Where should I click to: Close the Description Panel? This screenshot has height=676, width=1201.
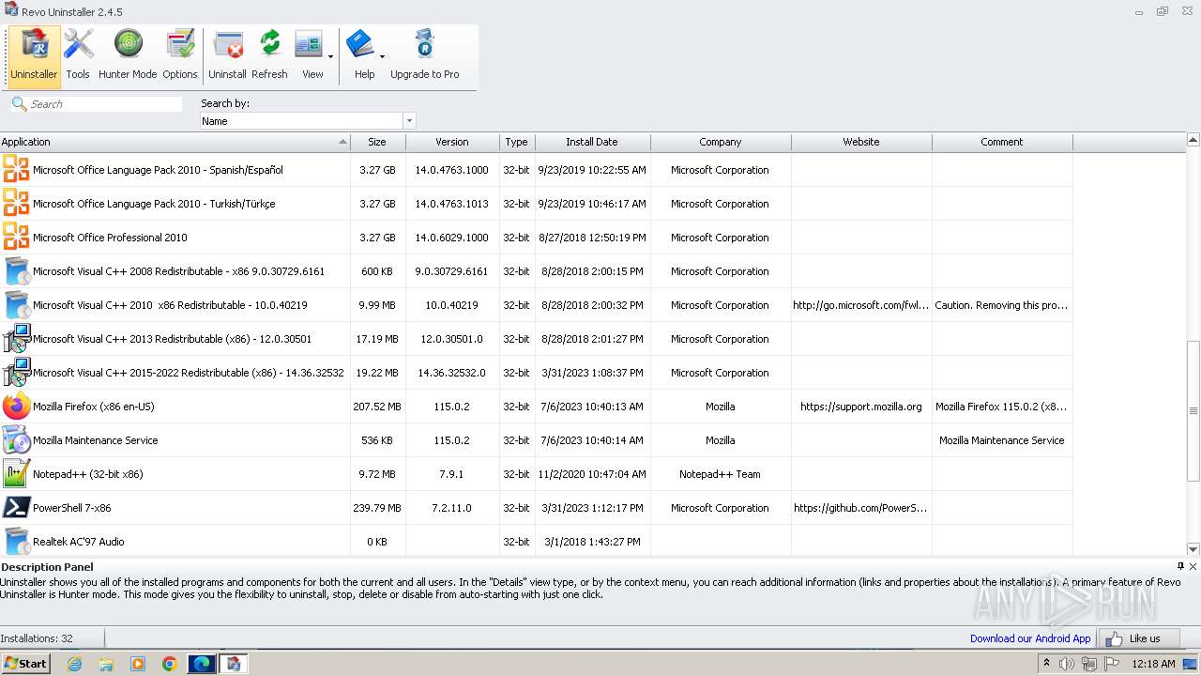pyautogui.click(x=1193, y=566)
